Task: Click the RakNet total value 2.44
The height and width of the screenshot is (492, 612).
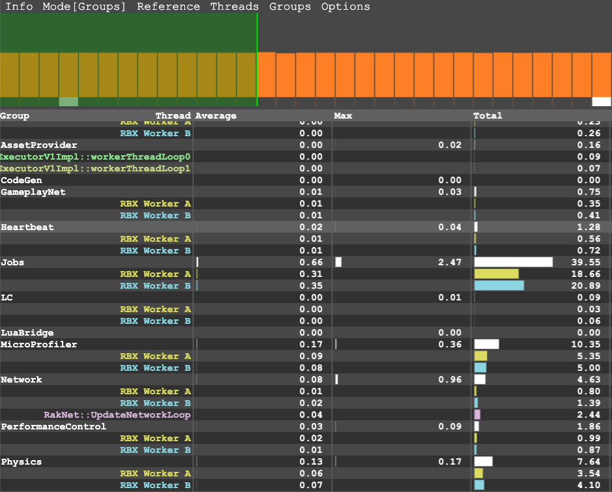Action: (589, 414)
